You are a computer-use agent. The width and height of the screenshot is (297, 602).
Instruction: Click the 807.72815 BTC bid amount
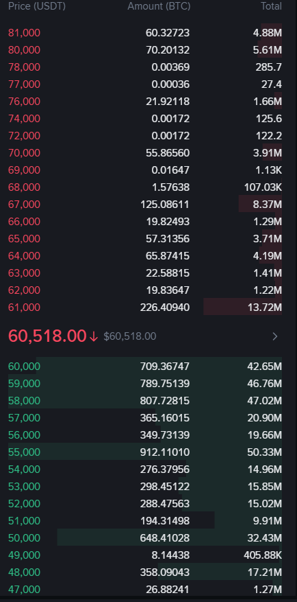pos(165,401)
